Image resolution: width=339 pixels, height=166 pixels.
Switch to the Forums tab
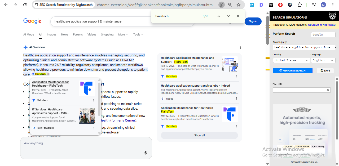point(78,34)
